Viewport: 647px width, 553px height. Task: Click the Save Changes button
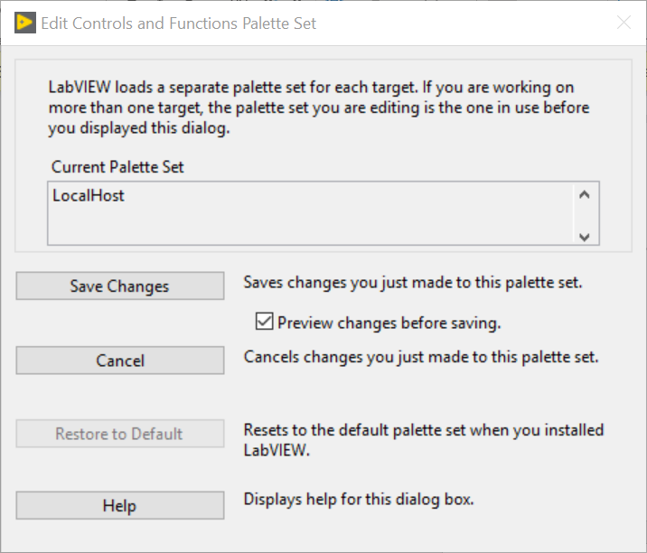point(120,286)
